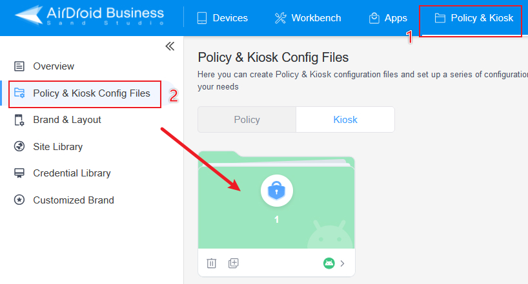Collapse the sidebar with double-chevron icon
The width and height of the screenshot is (528, 284).
click(x=170, y=46)
